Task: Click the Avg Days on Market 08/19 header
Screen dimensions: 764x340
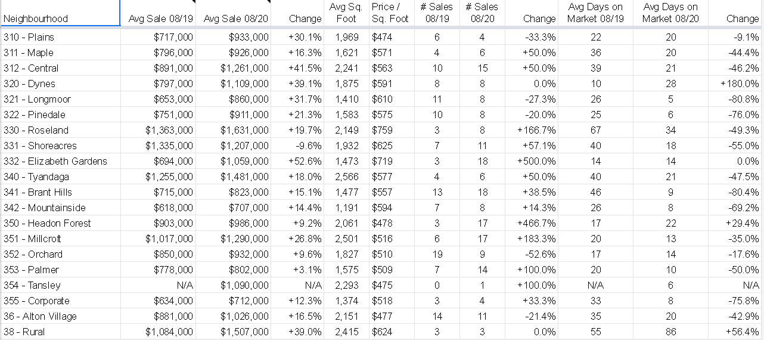Action: pos(595,13)
